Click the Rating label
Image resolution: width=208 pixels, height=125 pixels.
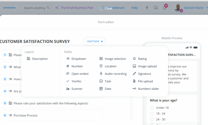point(142,59)
